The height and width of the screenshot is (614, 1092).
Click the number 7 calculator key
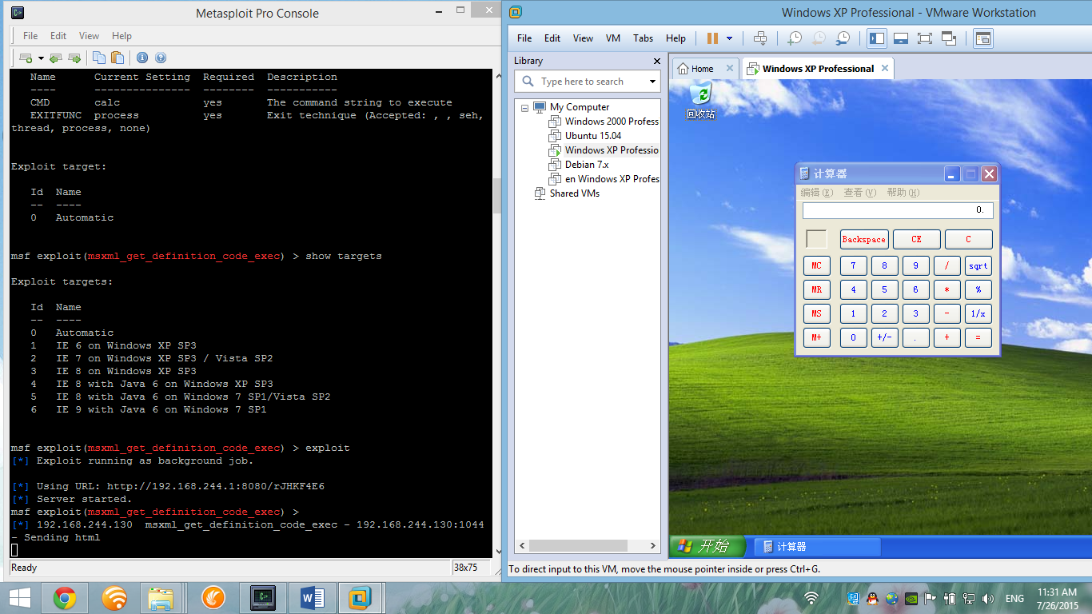853,265
